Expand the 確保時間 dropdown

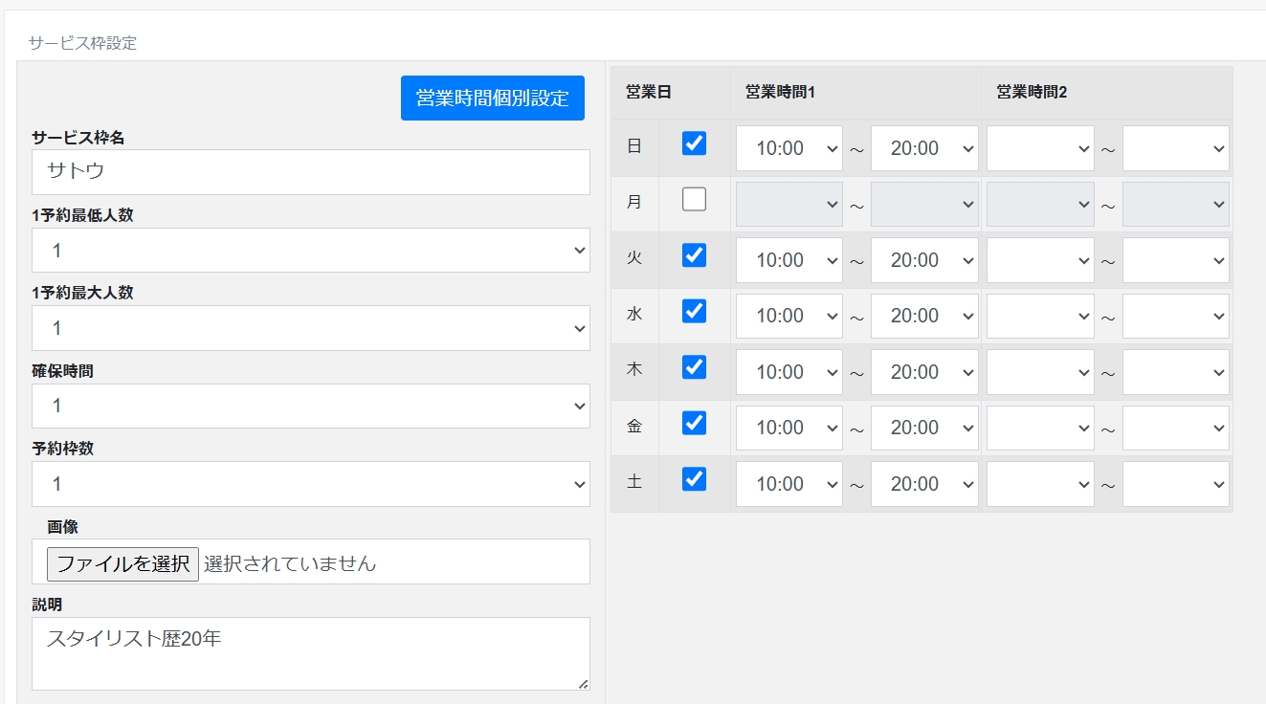(x=310, y=407)
